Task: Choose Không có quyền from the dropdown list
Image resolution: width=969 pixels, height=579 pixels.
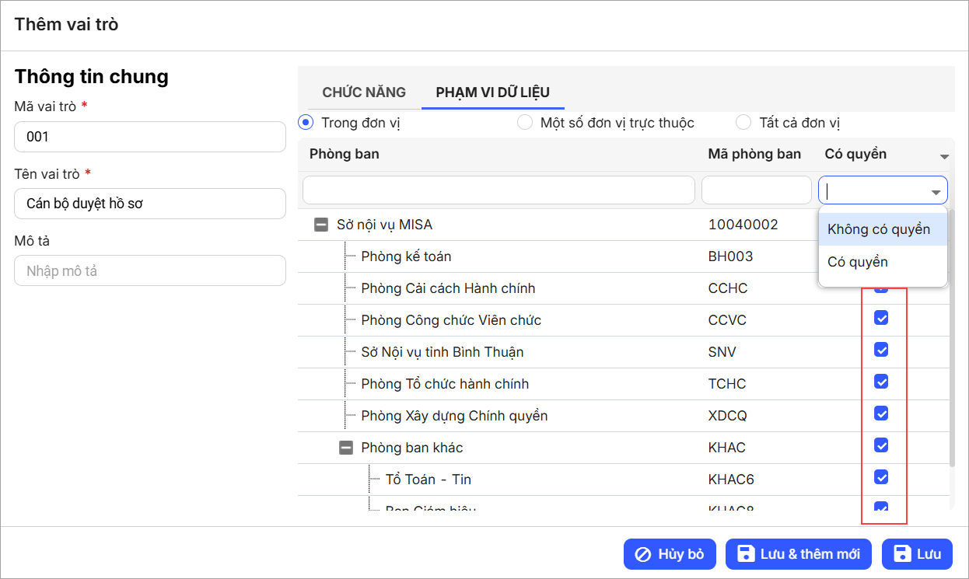Action: (879, 229)
